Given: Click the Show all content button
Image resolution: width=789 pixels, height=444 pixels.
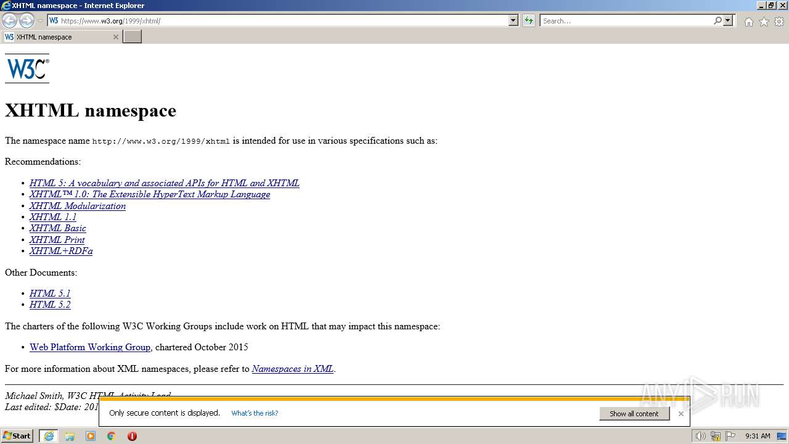Looking at the screenshot, I should (634, 414).
